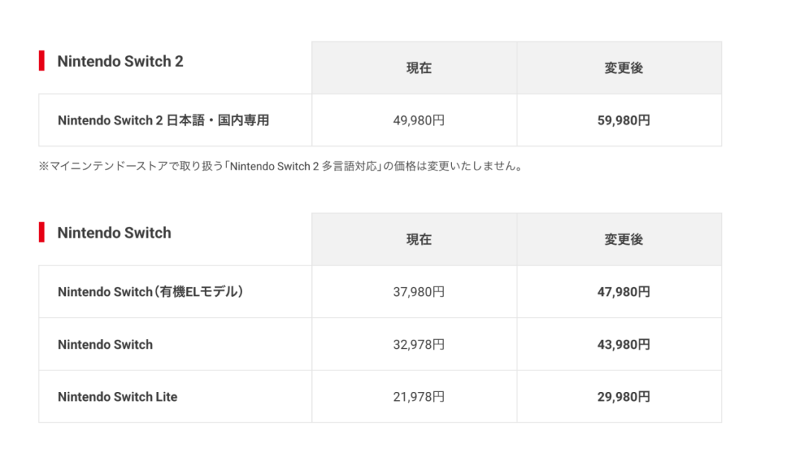The width and height of the screenshot is (804, 453).
Task: Click Nintendo Switch (有機ELモデル) row label
Action: click(x=150, y=292)
